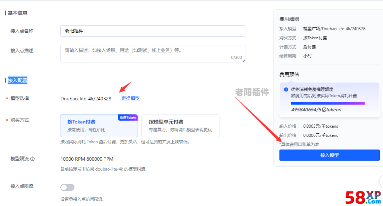Click the 基本信息 section heading

[17, 13]
